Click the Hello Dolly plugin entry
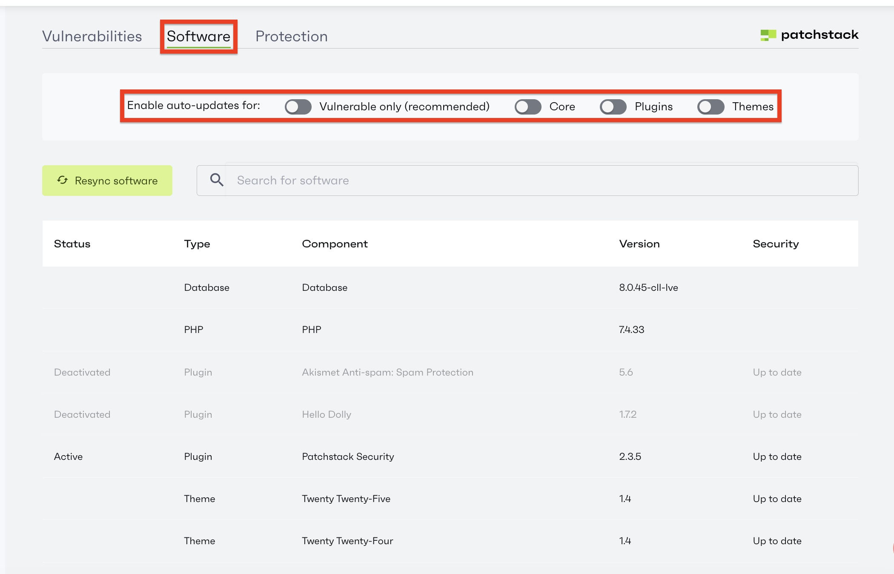894x574 pixels. [x=327, y=414]
